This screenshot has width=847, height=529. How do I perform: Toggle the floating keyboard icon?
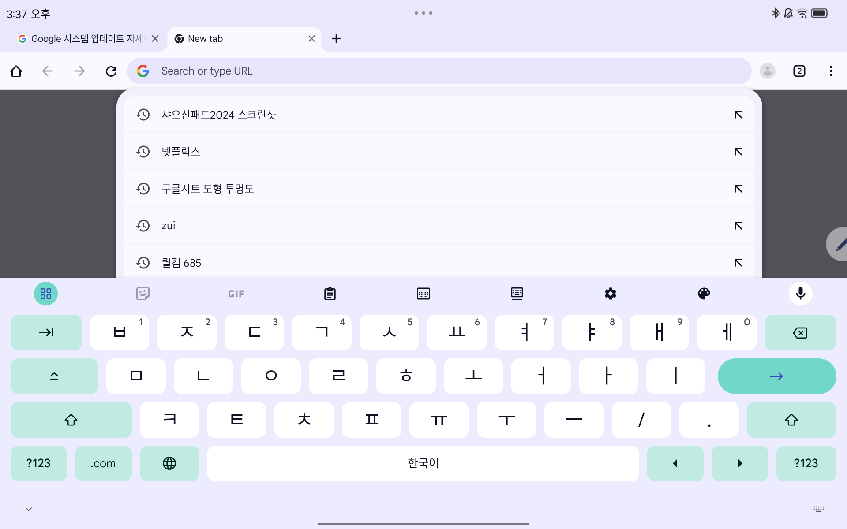(x=517, y=294)
